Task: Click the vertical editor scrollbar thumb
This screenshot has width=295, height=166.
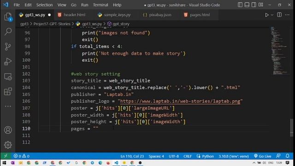Action: pyautogui.click(x=291, y=127)
